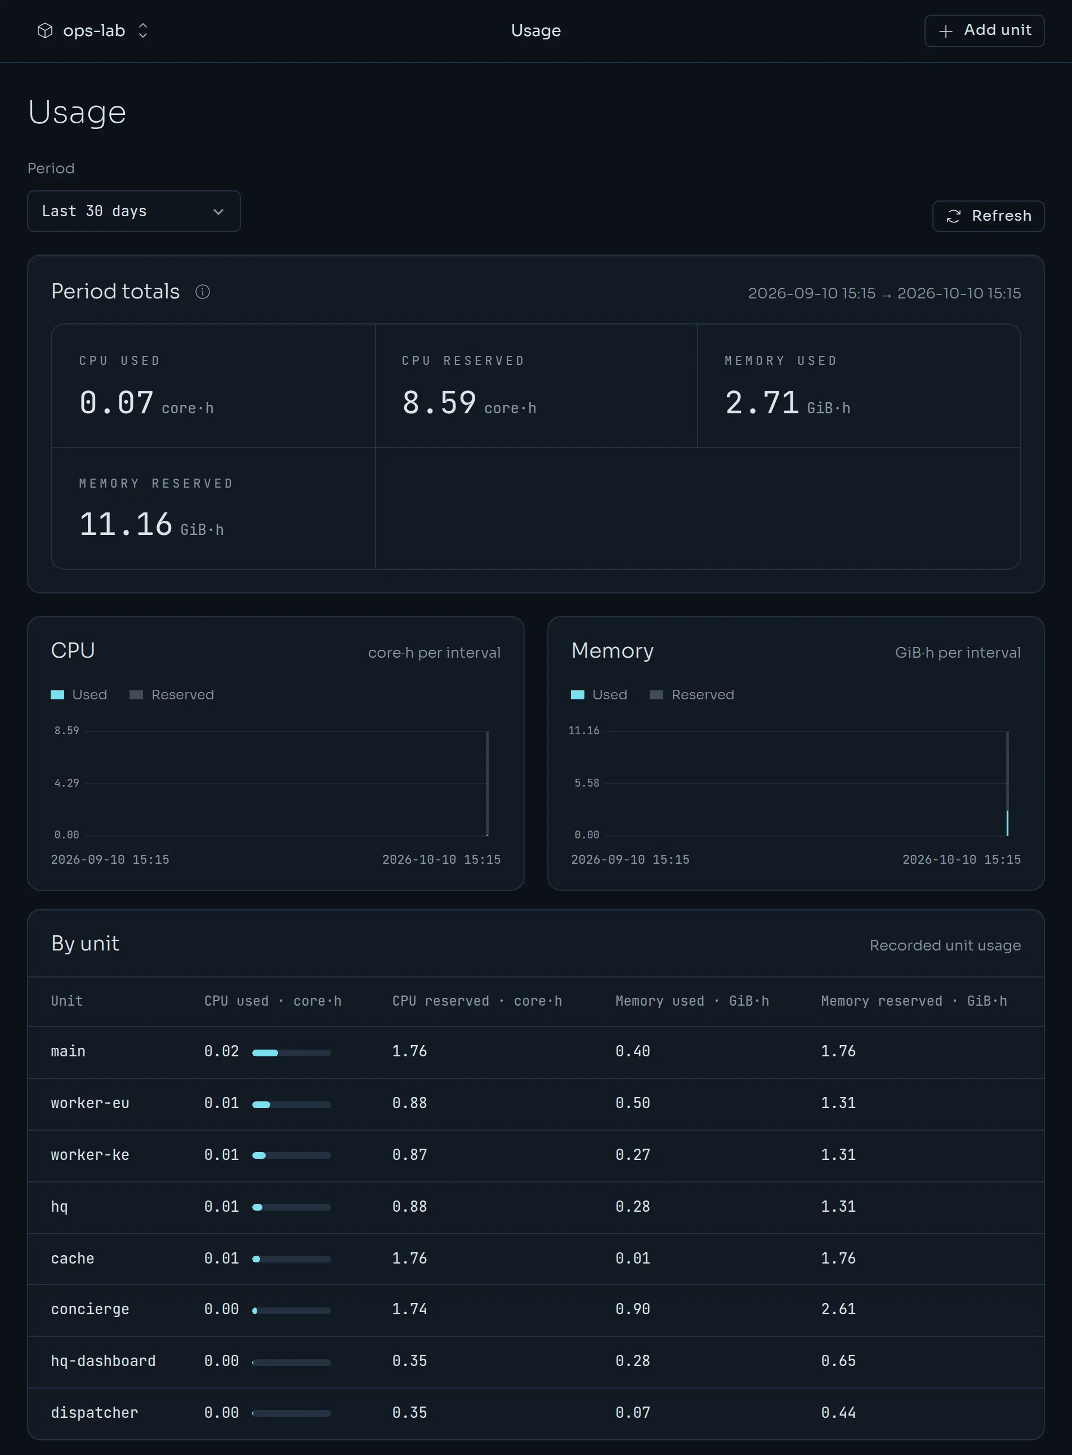Viewport: 1072px width, 1455px height.
Task: Click the Recorded unit usage label
Action: pyautogui.click(x=945, y=945)
